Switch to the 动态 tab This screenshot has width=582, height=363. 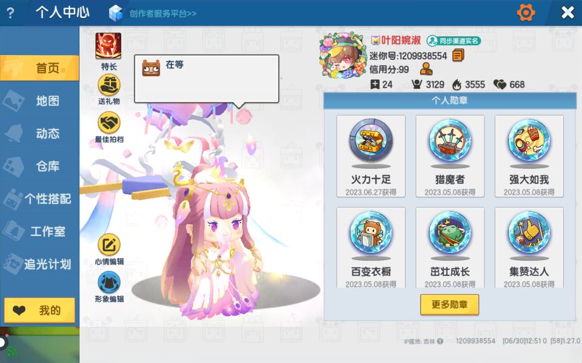[x=39, y=133]
